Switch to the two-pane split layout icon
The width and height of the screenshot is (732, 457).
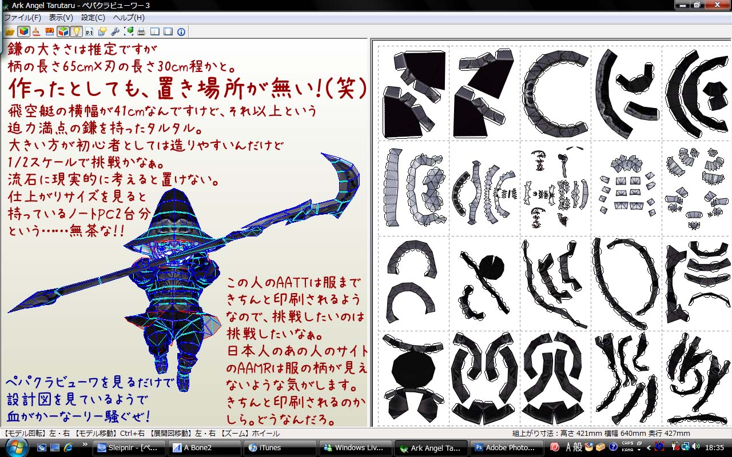click(156, 31)
